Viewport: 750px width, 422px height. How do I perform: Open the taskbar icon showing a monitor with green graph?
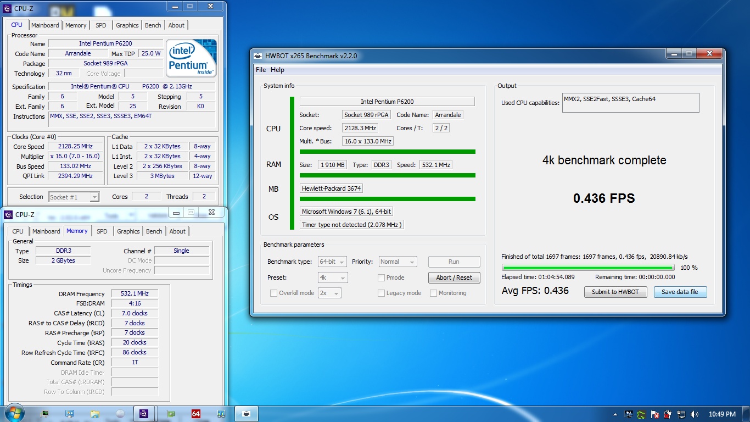click(x=44, y=414)
